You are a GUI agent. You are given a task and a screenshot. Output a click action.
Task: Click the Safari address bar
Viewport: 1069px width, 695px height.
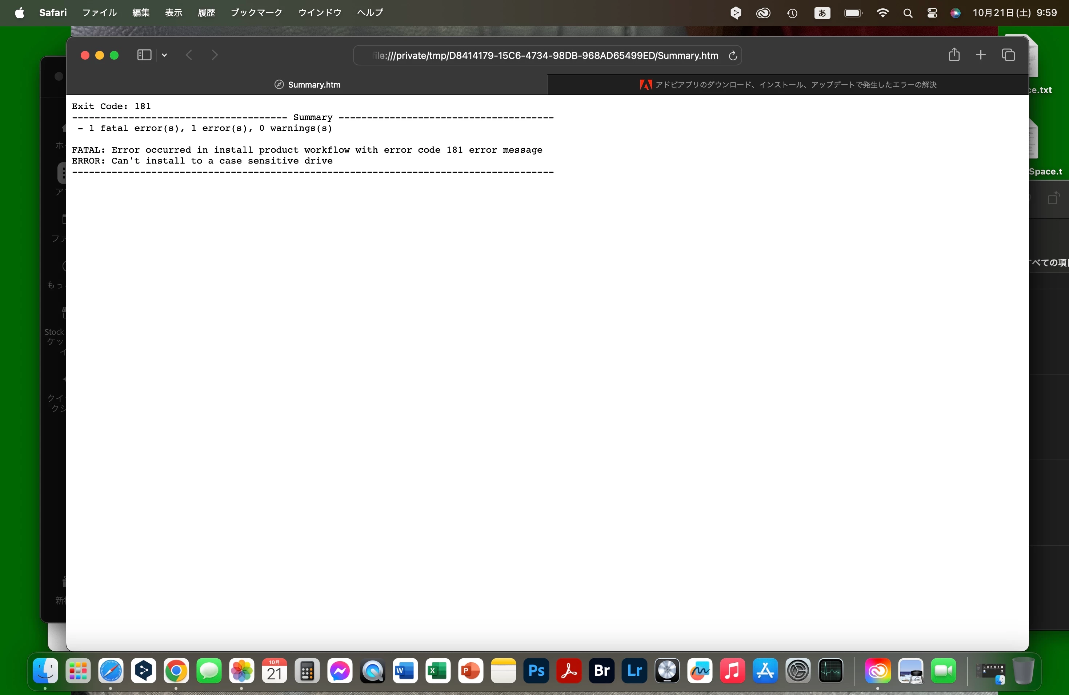[545, 56]
